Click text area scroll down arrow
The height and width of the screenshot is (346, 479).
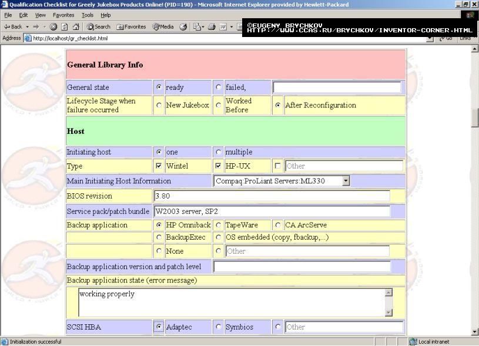[x=388, y=313]
